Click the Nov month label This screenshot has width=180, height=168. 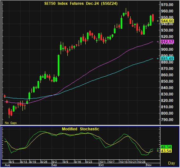[x=149, y=165]
